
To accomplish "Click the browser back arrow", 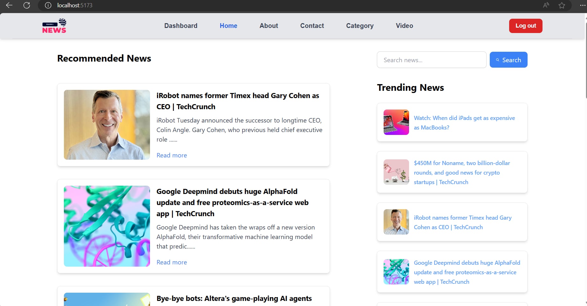I will 9,5.
